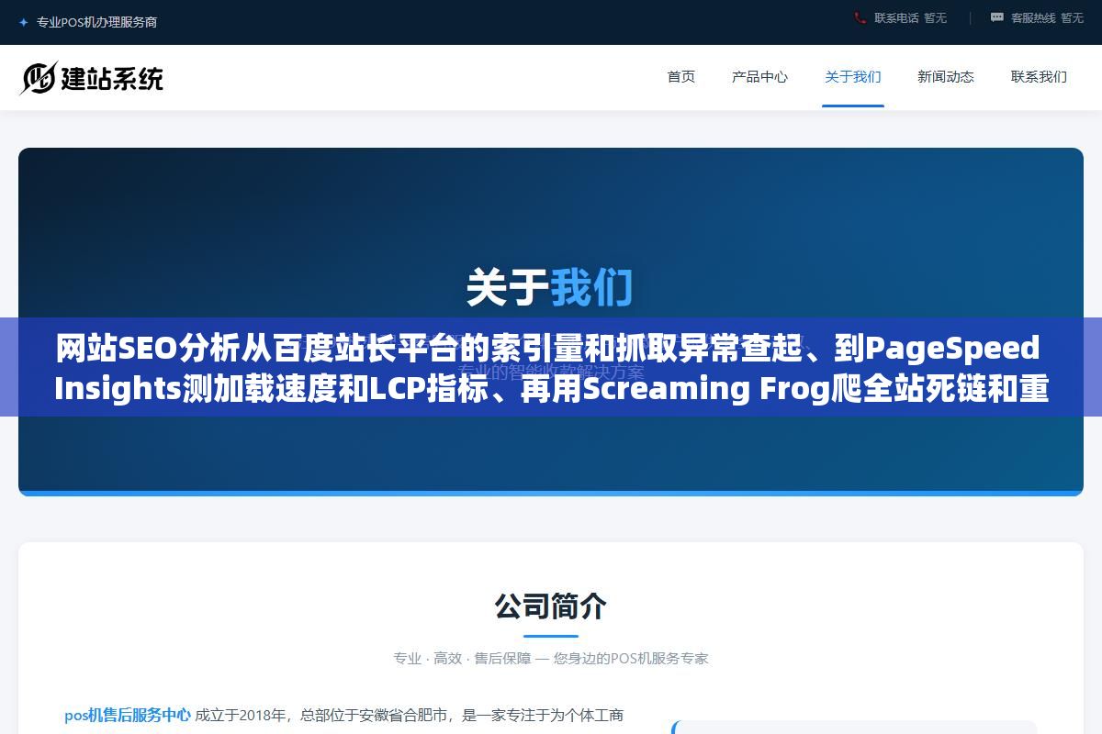Click the 公司简介 section heading

coord(551,606)
